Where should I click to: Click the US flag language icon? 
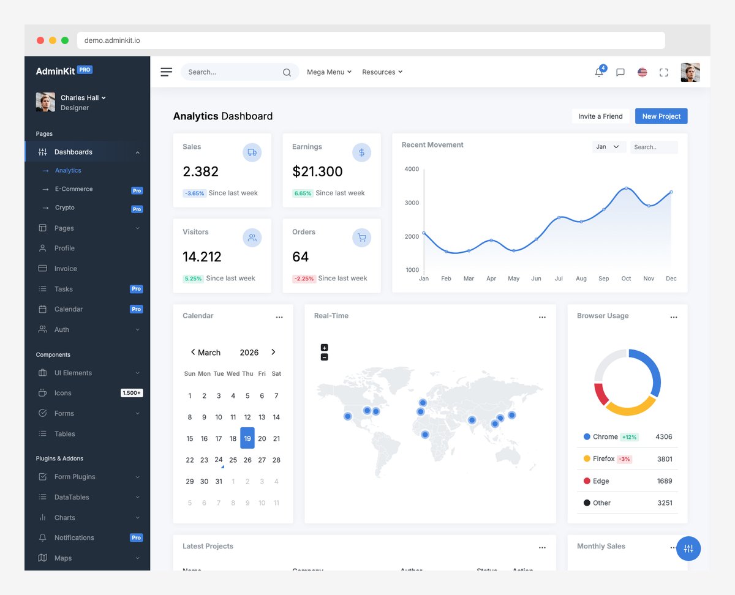642,72
